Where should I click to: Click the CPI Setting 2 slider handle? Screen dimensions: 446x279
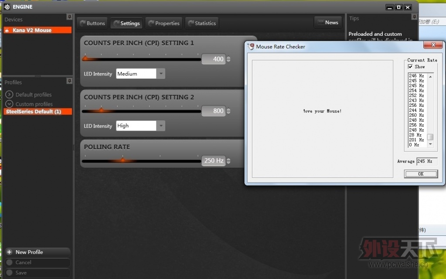point(101,110)
